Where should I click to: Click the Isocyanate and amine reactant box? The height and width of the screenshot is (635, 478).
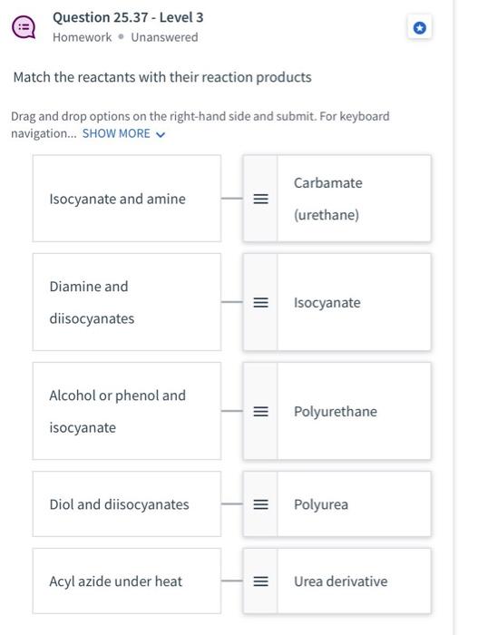[127, 199]
